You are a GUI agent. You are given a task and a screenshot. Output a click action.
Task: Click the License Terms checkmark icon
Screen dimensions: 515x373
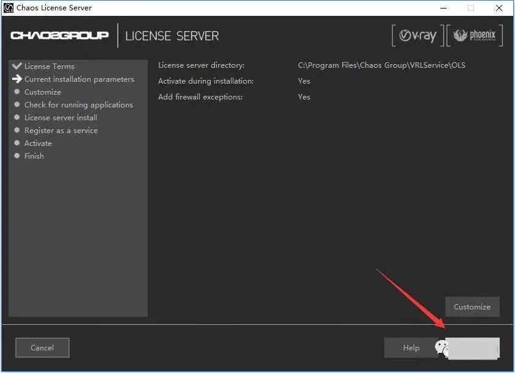point(16,66)
